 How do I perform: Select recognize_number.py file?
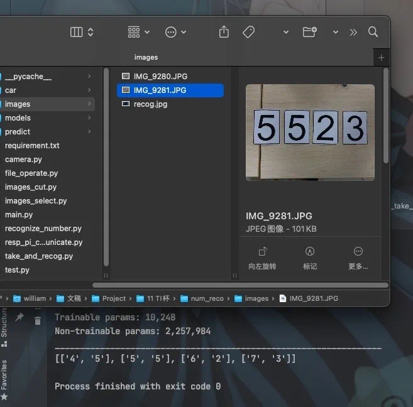[x=43, y=229]
